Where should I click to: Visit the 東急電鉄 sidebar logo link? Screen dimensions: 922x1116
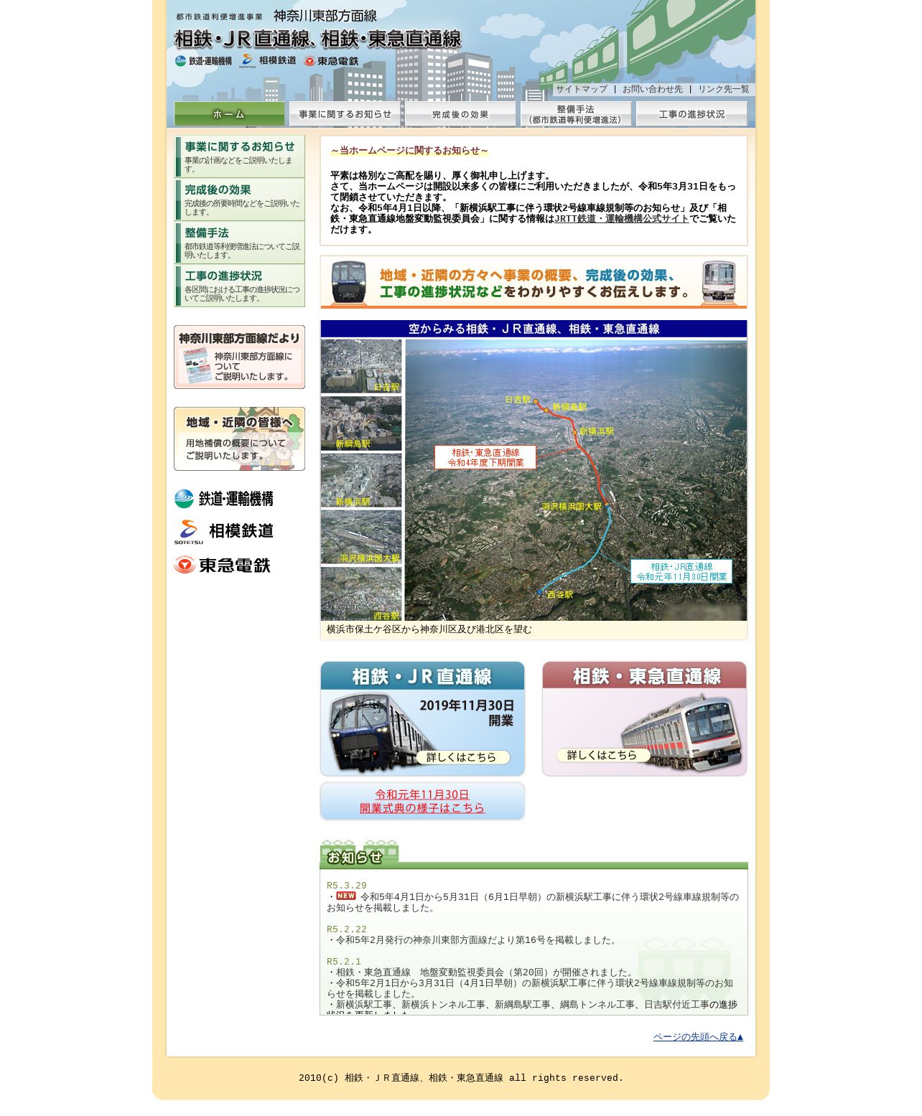[223, 565]
